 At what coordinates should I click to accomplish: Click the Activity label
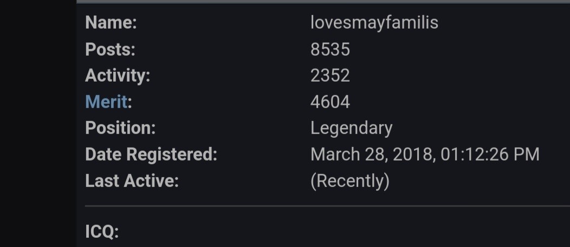click(118, 76)
